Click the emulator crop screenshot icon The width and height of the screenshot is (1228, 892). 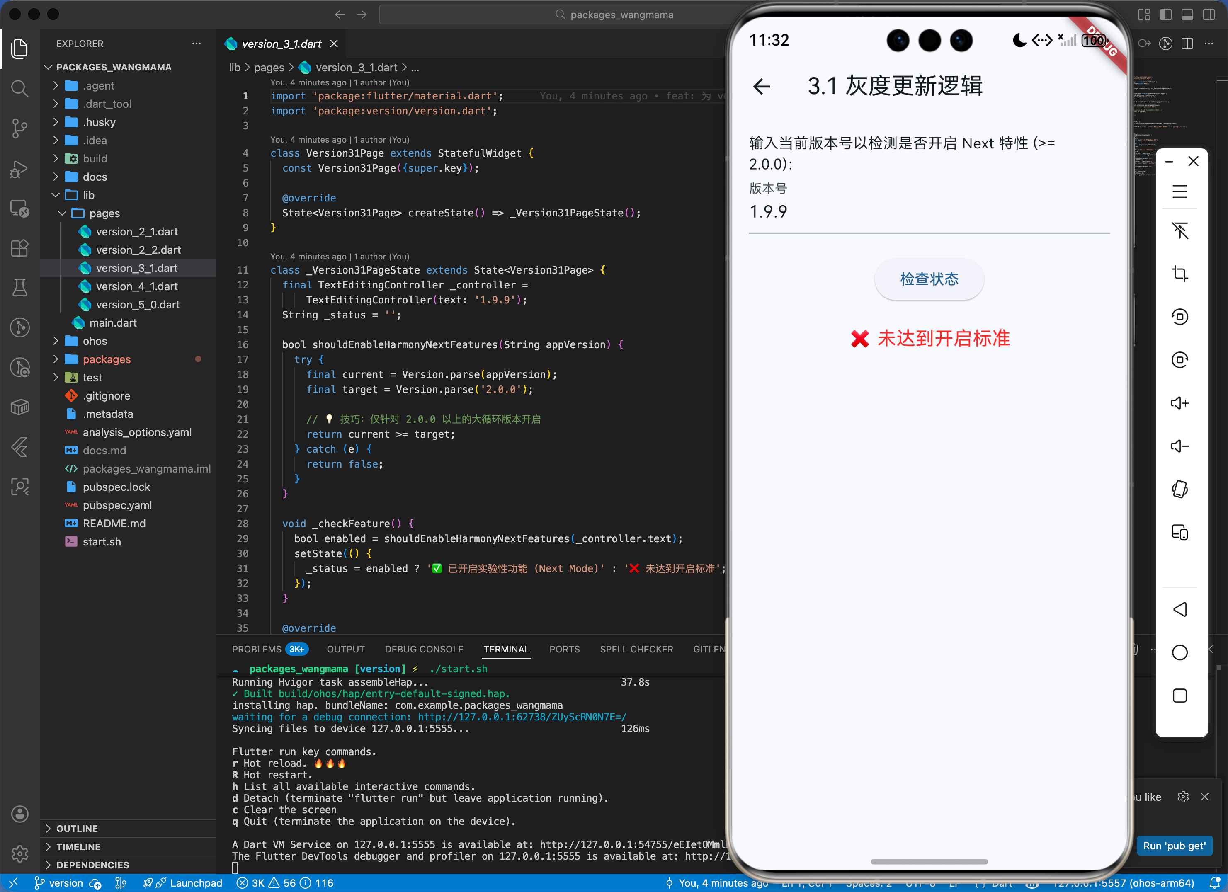point(1180,274)
